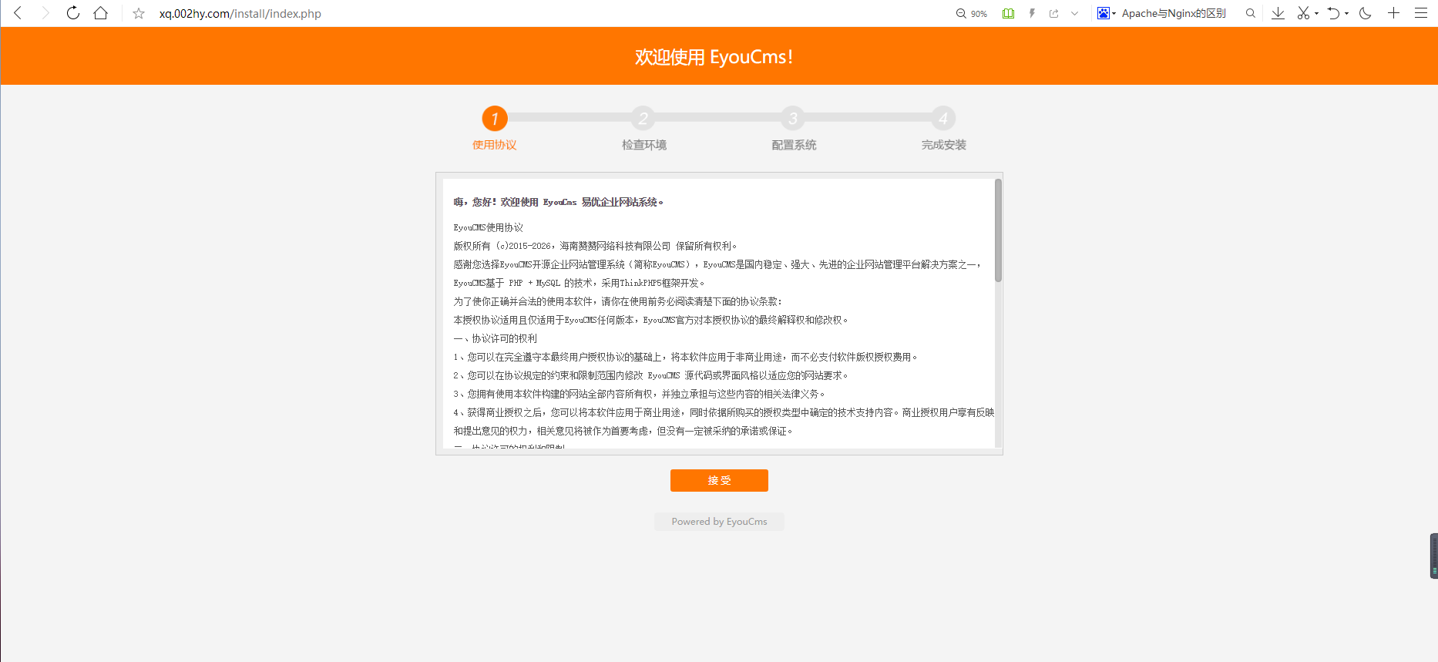Go to the browser home page
The image size is (1438, 662).
pyautogui.click(x=100, y=13)
